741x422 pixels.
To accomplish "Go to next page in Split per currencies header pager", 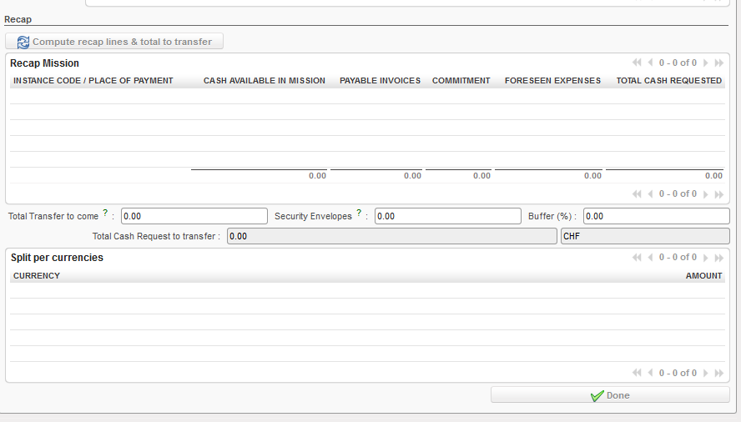I will (706, 258).
